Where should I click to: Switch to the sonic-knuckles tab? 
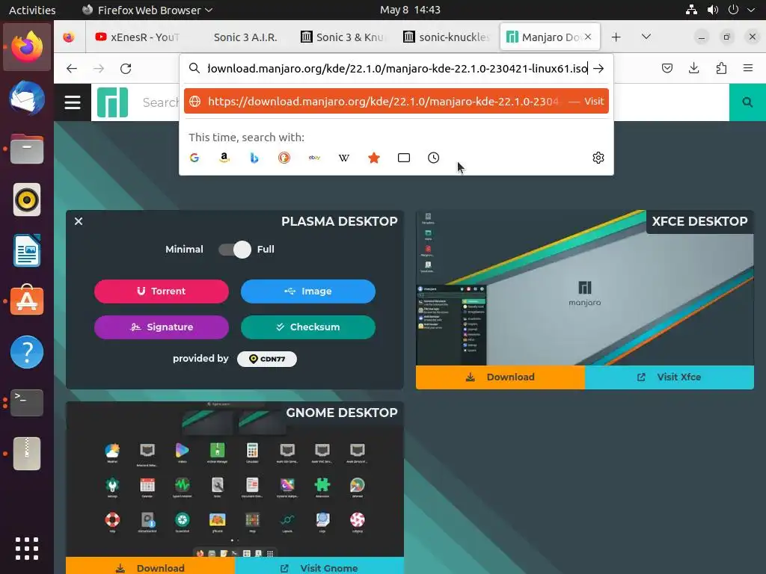coord(447,37)
